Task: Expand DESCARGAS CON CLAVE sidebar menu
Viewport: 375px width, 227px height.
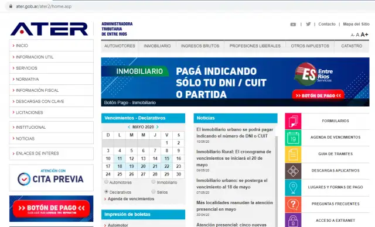Action: tap(51, 101)
